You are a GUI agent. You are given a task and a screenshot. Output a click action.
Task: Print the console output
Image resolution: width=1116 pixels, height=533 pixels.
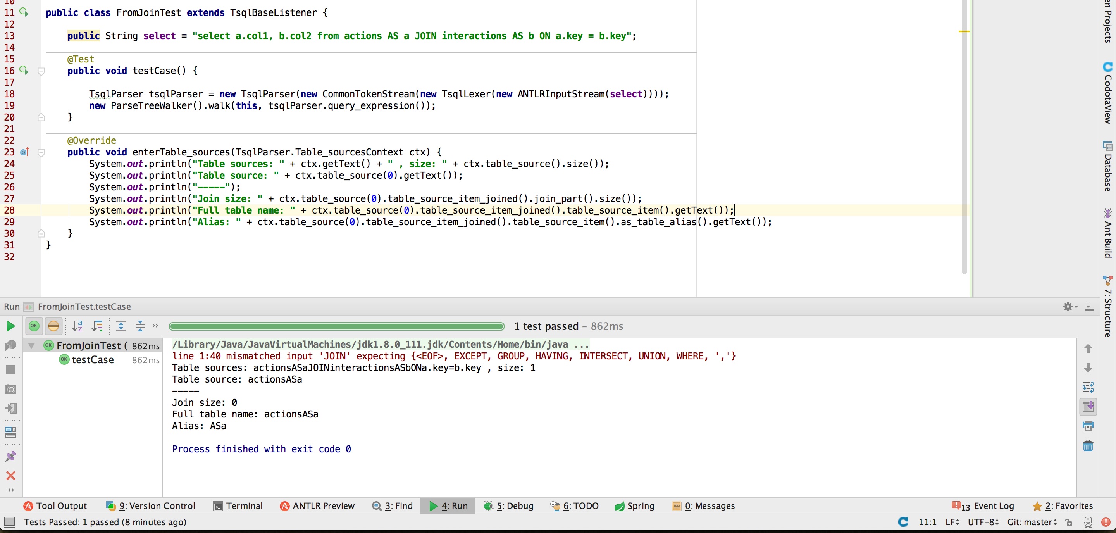pyautogui.click(x=1088, y=426)
